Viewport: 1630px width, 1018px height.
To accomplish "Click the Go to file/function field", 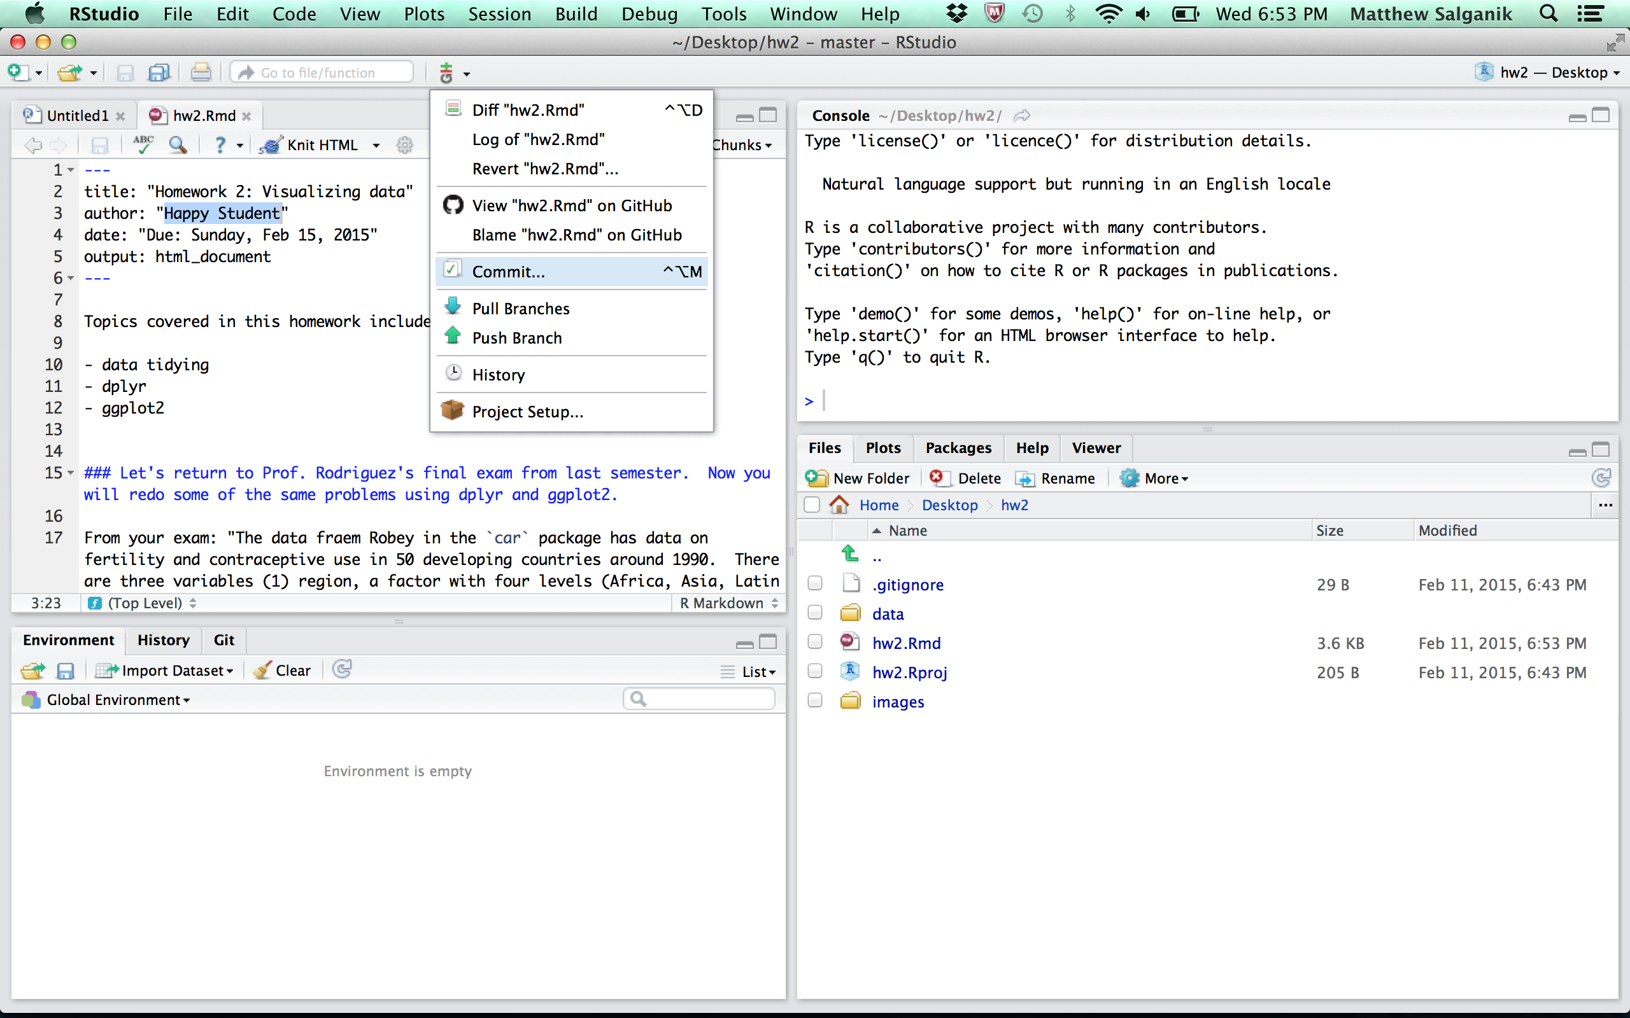I will click(323, 72).
